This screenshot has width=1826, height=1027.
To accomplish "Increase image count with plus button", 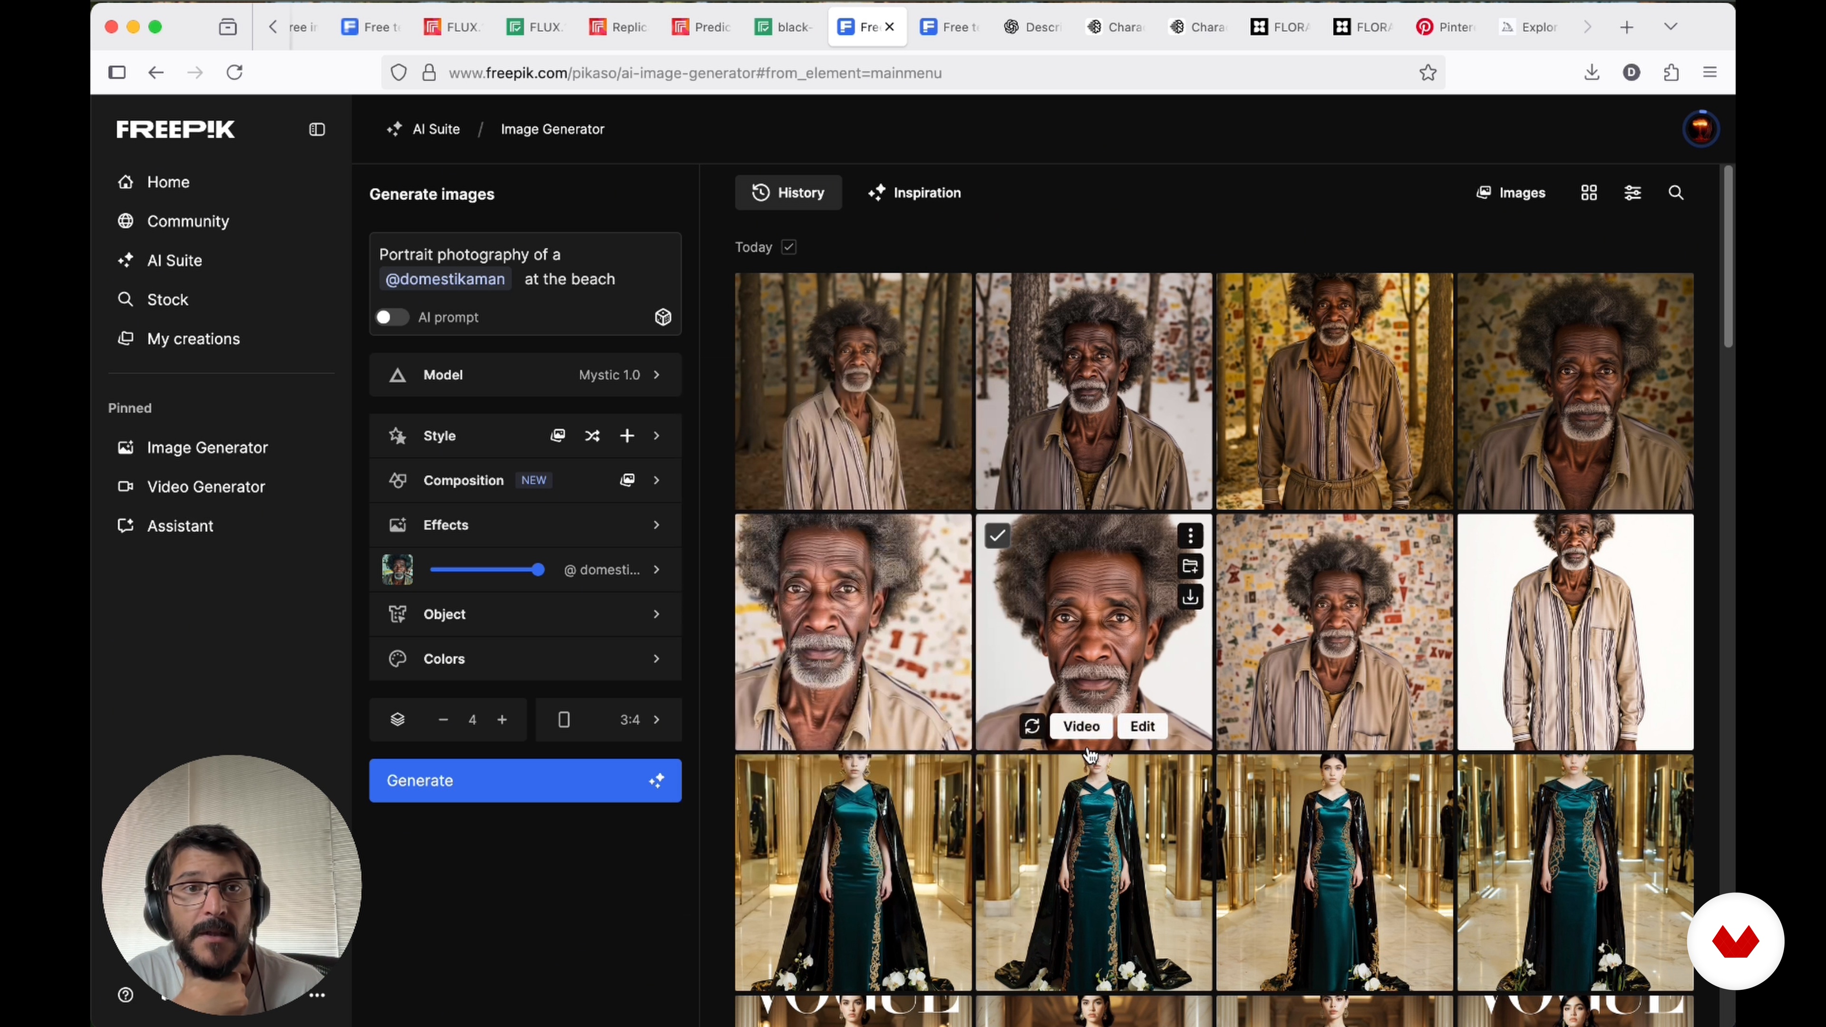I will pyautogui.click(x=502, y=719).
